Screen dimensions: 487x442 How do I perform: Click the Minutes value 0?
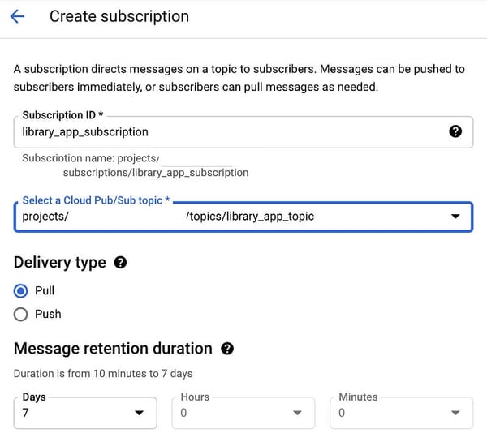(343, 414)
